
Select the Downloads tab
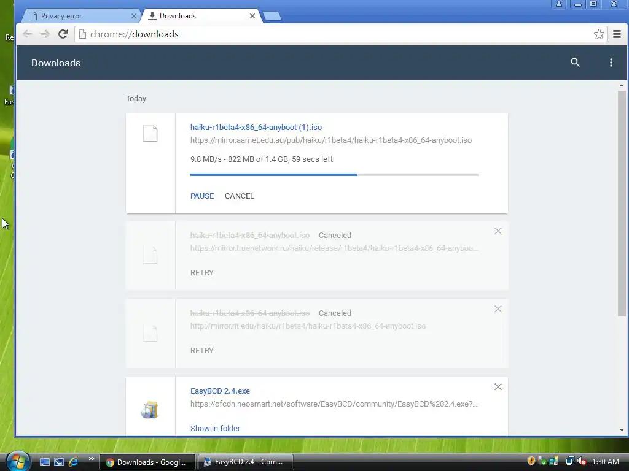201,16
